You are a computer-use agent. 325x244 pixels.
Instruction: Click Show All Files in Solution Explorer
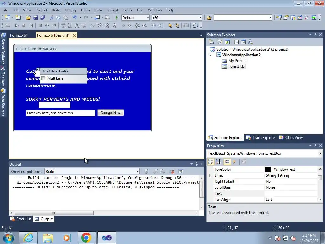tap(220, 42)
